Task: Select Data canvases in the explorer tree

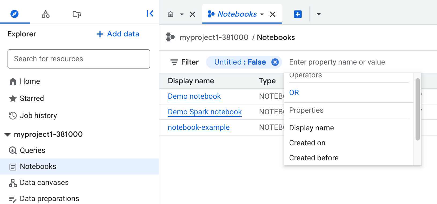Action: coord(44,183)
